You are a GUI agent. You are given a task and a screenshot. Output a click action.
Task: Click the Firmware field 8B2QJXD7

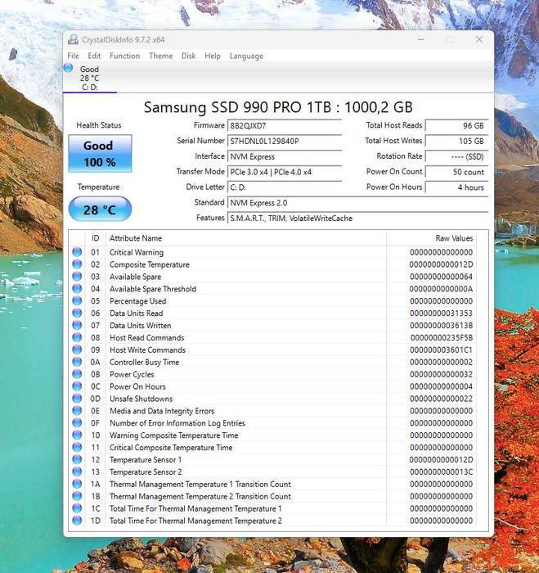285,125
